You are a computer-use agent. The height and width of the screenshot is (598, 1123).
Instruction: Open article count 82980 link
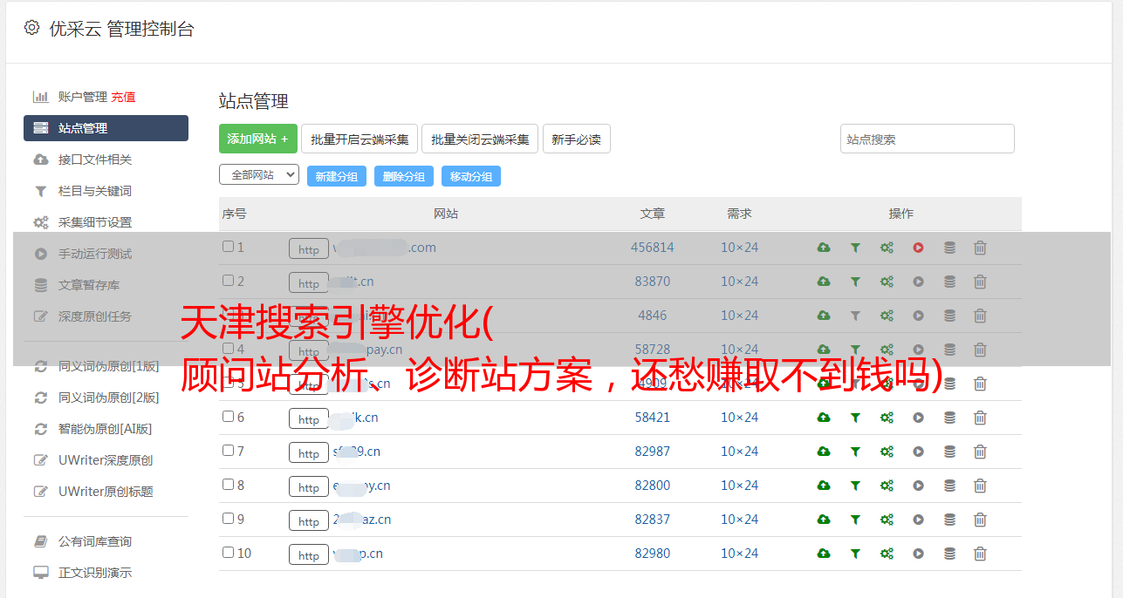[x=653, y=554]
